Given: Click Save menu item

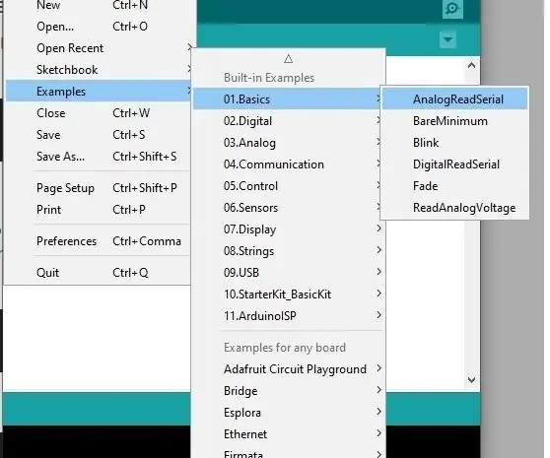Looking at the screenshot, I should (x=99, y=135).
